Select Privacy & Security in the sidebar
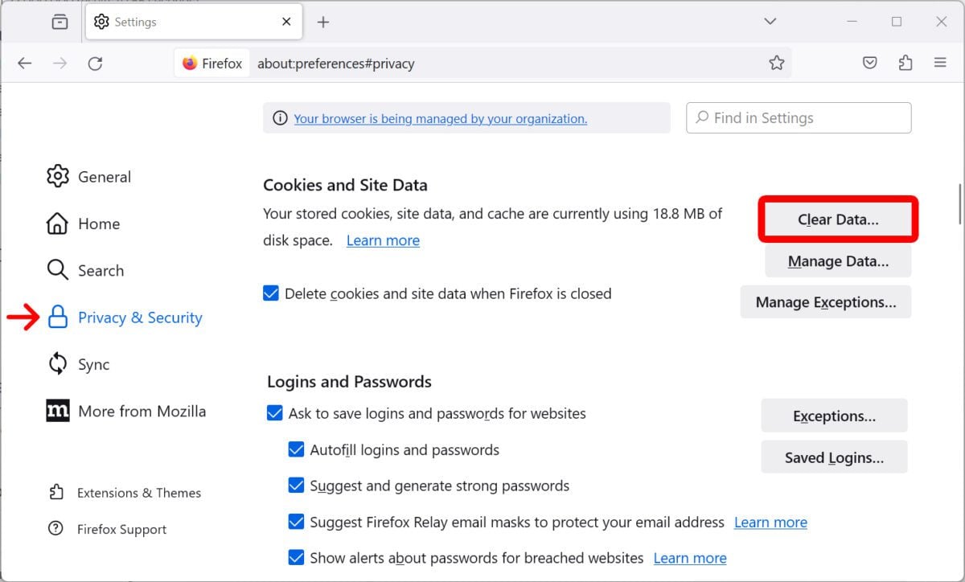This screenshot has height=582, width=965. 140,318
